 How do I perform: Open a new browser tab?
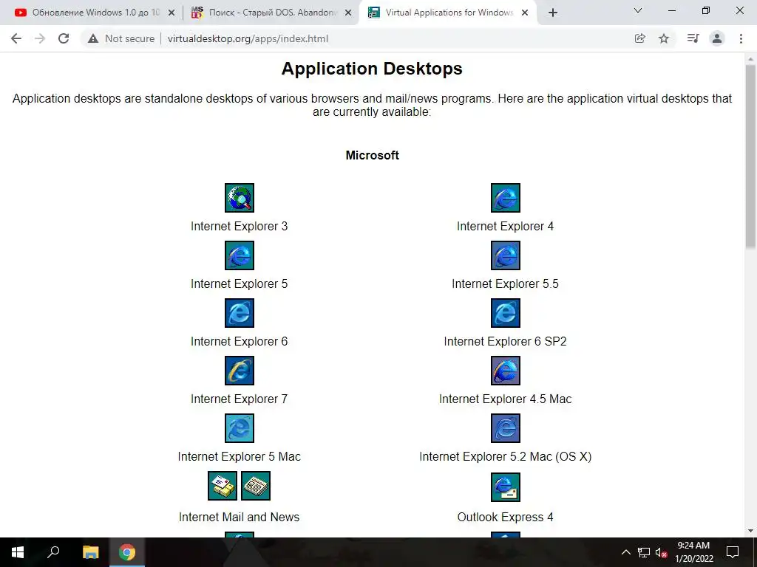(553, 13)
